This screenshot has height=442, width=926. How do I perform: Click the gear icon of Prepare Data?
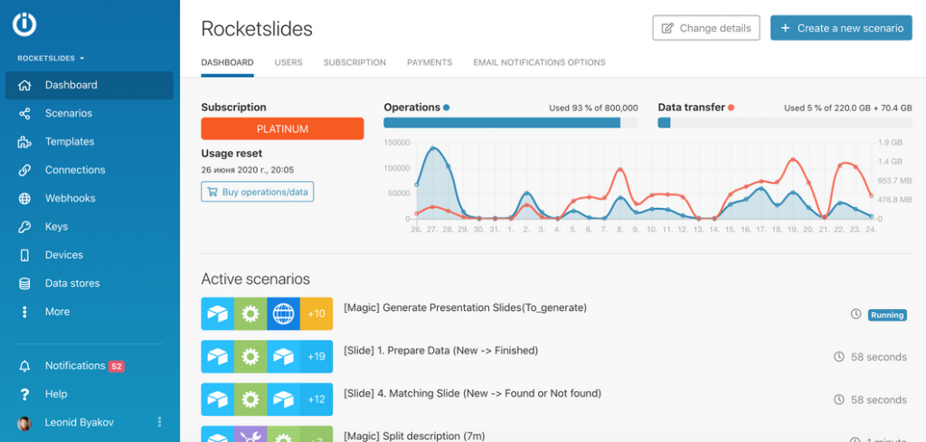[250, 356]
